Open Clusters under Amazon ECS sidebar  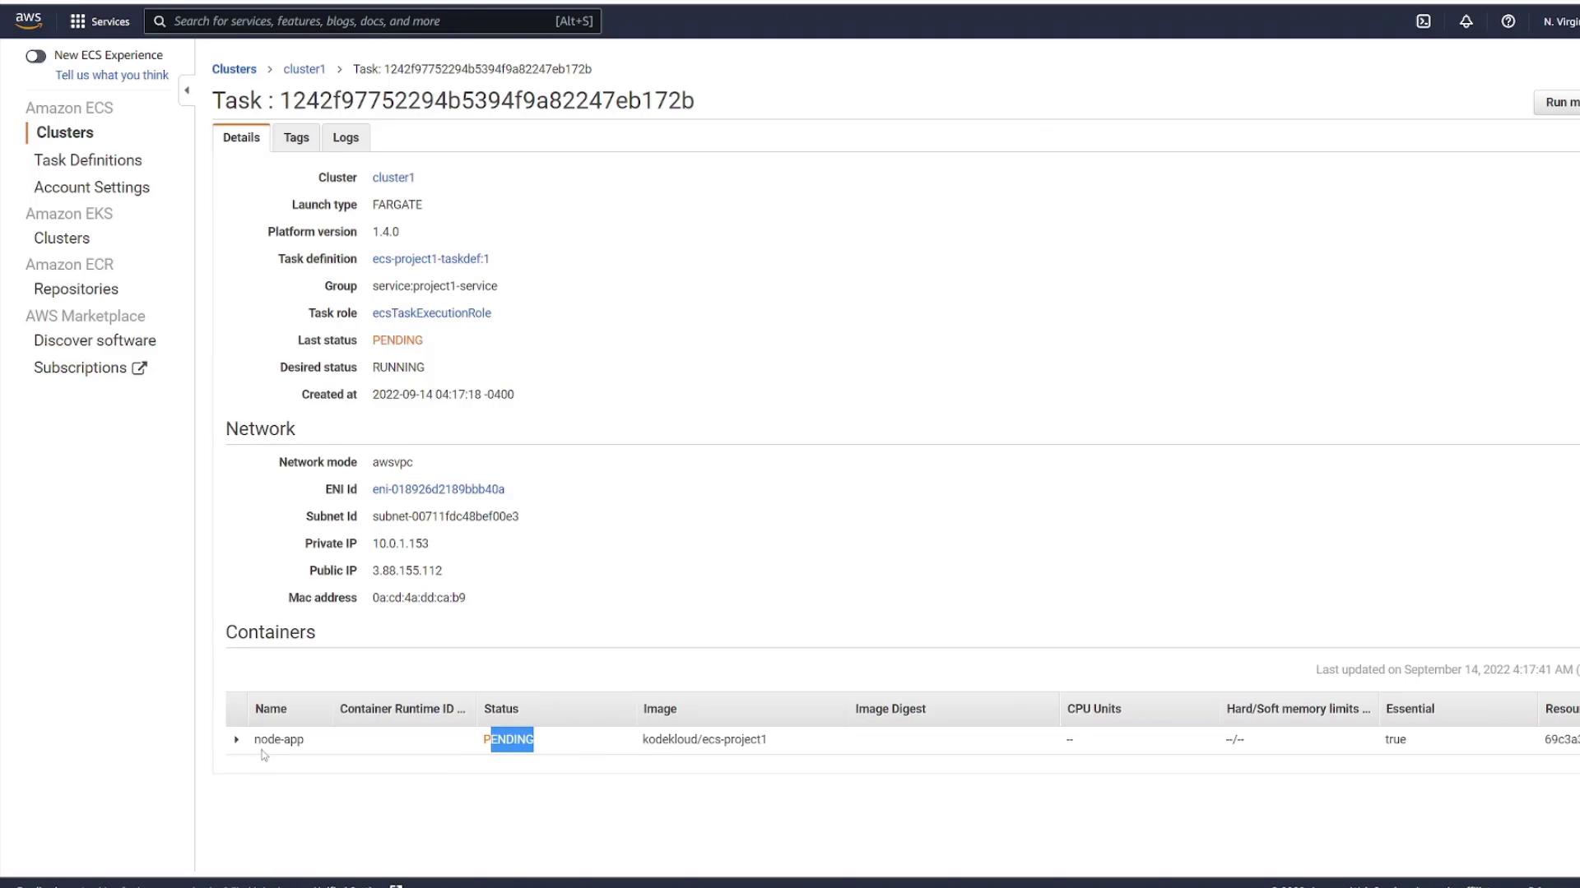(x=65, y=132)
